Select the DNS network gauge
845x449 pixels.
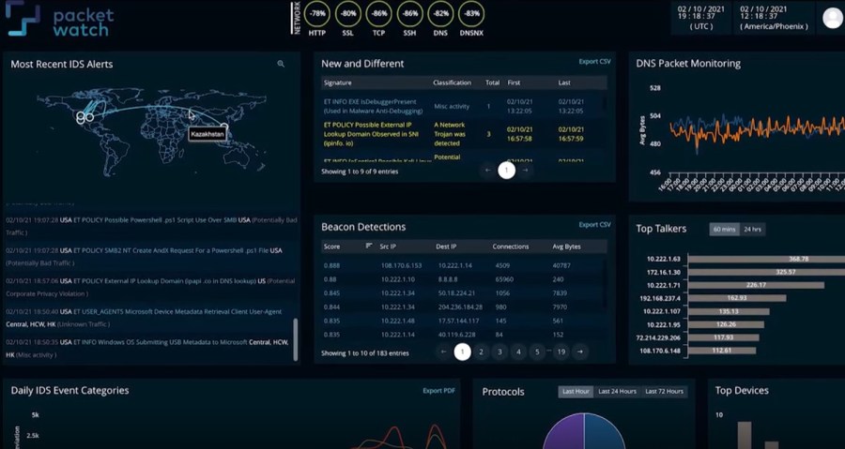[x=441, y=15]
